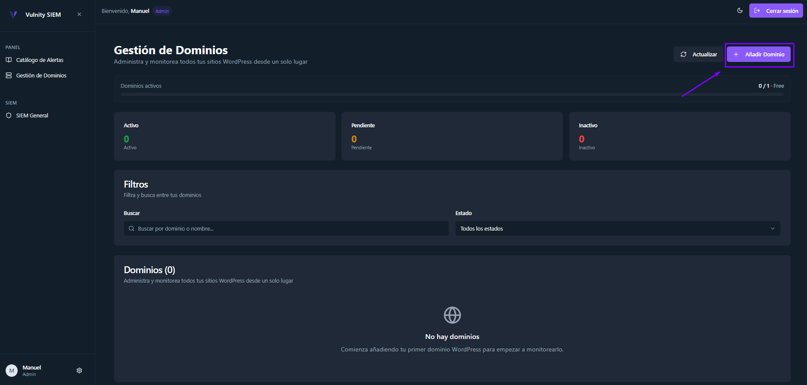The width and height of the screenshot is (807, 385).
Task: Open SIEM General in the sidebar
Action: click(32, 115)
